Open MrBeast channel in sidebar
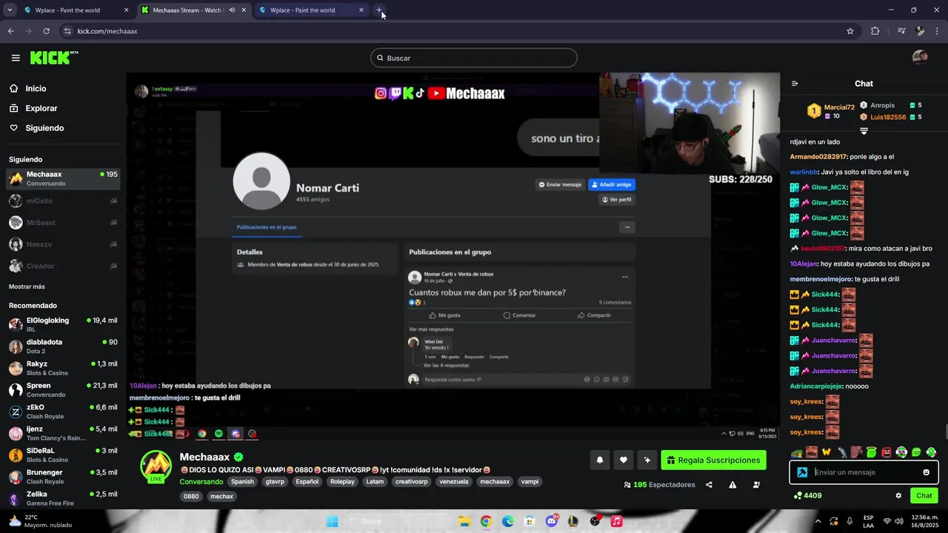The height and width of the screenshot is (533, 948). click(x=63, y=222)
